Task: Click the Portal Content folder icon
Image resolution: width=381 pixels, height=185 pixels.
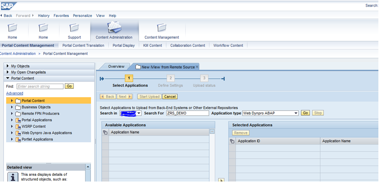Action: [18, 101]
